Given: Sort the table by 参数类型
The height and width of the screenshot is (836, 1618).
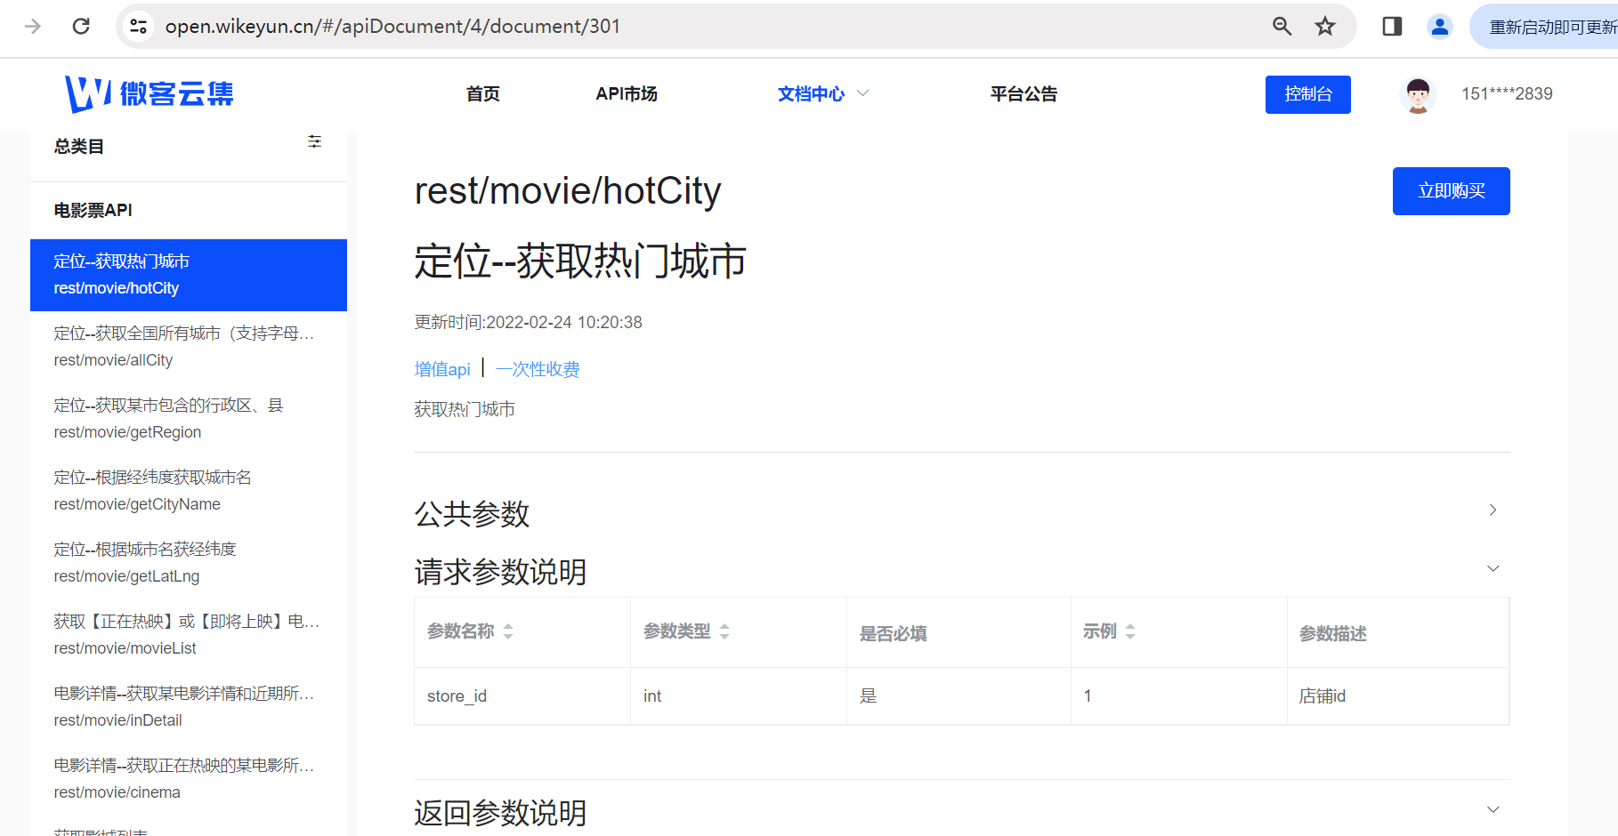Looking at the screenshot, I should pyautogui.click(x=724, y=631).
